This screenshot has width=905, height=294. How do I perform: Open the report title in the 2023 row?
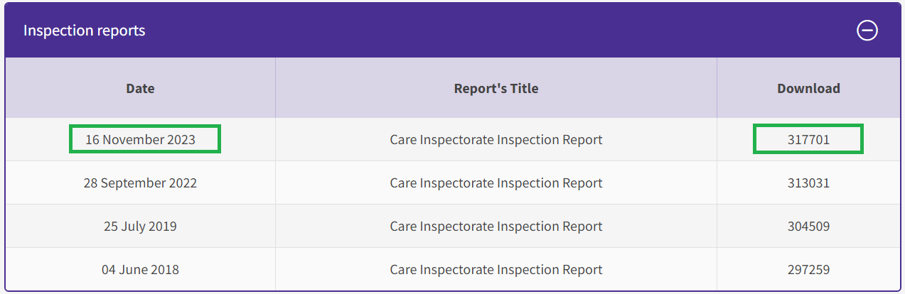(496, 139)
